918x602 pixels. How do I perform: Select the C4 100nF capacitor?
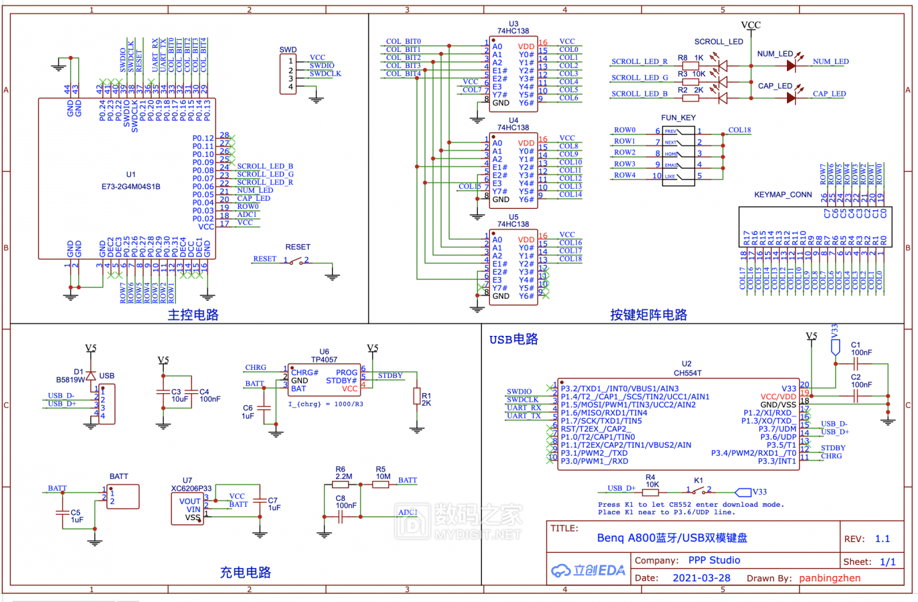pyautogui.click(x=192, y=392)
